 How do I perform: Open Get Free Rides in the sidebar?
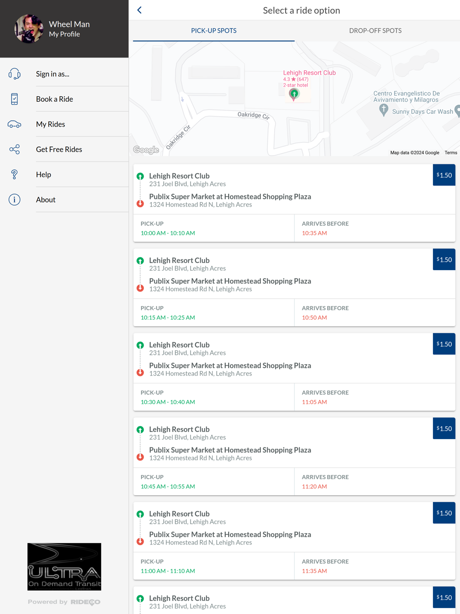click(64, 149)
